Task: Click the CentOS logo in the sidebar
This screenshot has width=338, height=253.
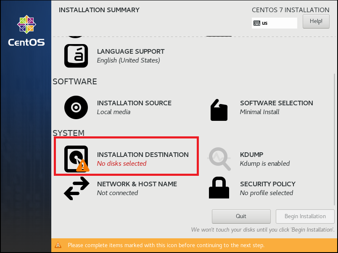Action: [26, 31]
